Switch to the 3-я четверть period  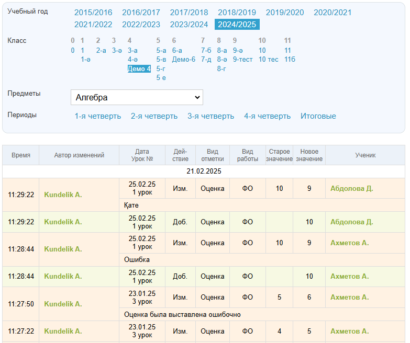coord(210,116)
